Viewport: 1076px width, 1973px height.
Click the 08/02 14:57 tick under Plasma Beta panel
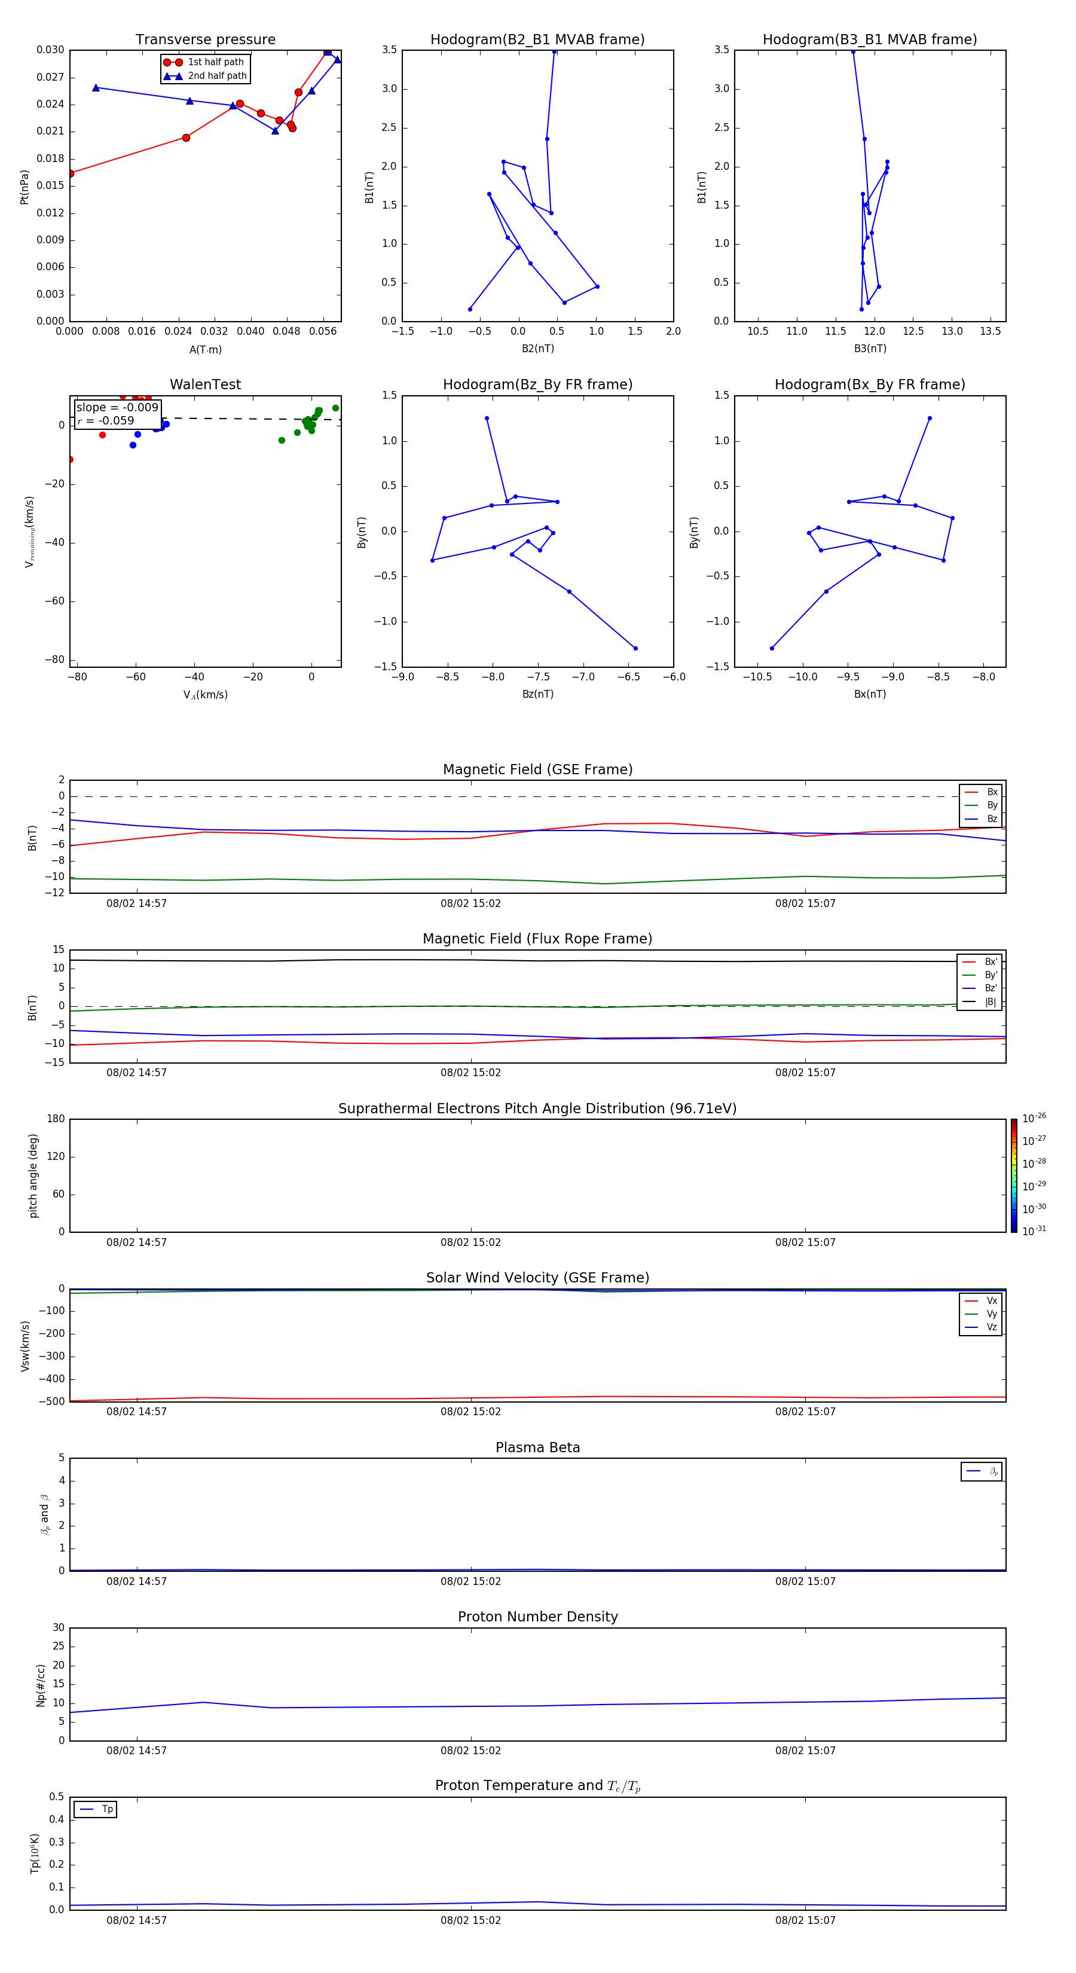[136, 1581]
